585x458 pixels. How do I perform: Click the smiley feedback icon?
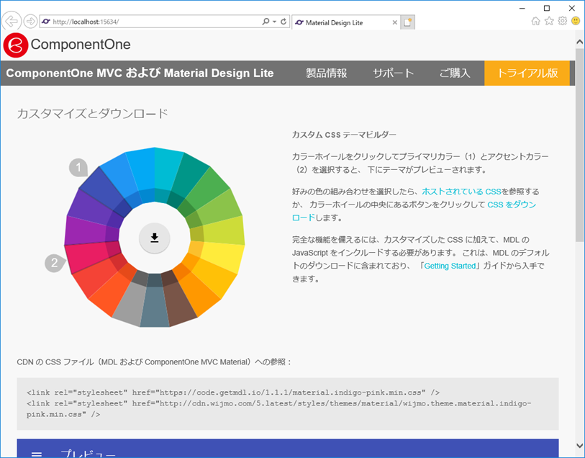[576, 21]
